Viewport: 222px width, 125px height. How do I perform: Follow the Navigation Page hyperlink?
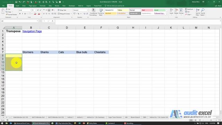[32, 31]
